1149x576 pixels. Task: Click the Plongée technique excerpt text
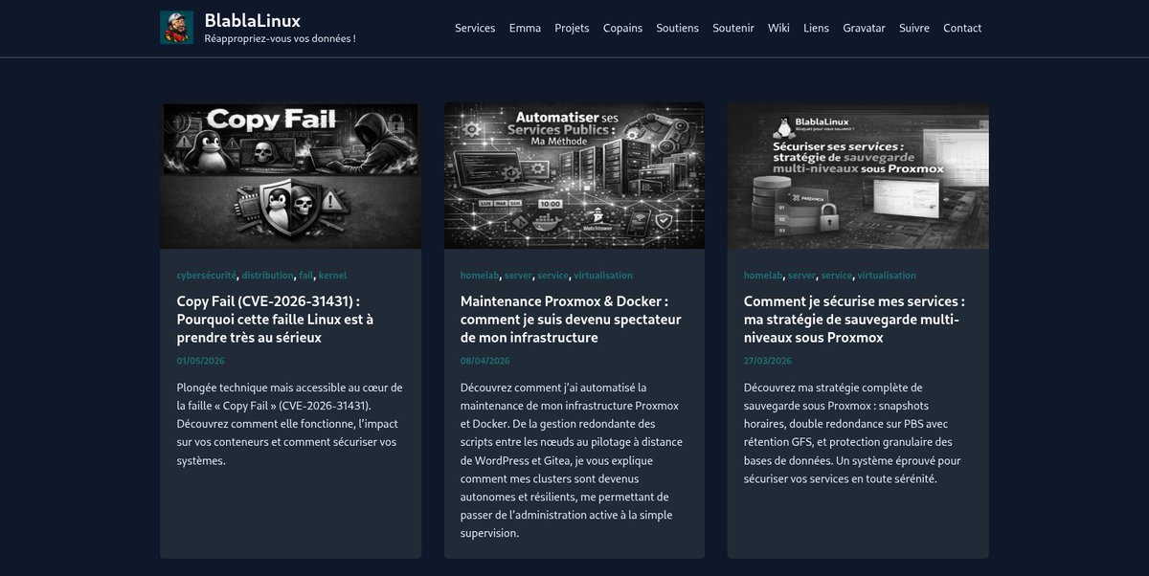pyautogui.click(x=289, y=424)
